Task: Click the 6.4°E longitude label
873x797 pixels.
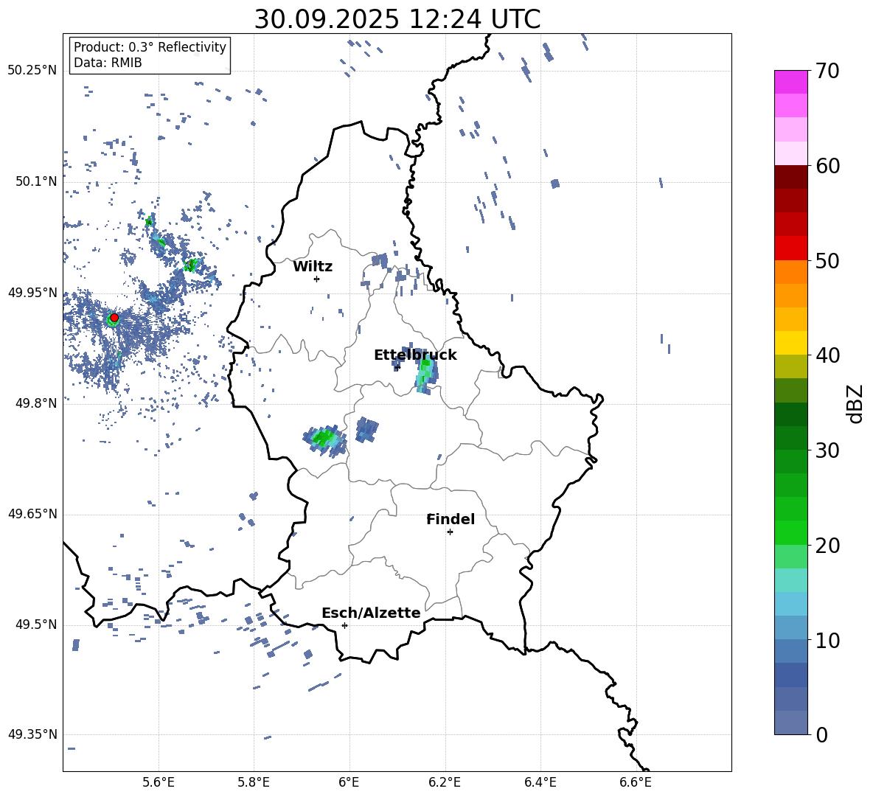Action: pos(540,782)
